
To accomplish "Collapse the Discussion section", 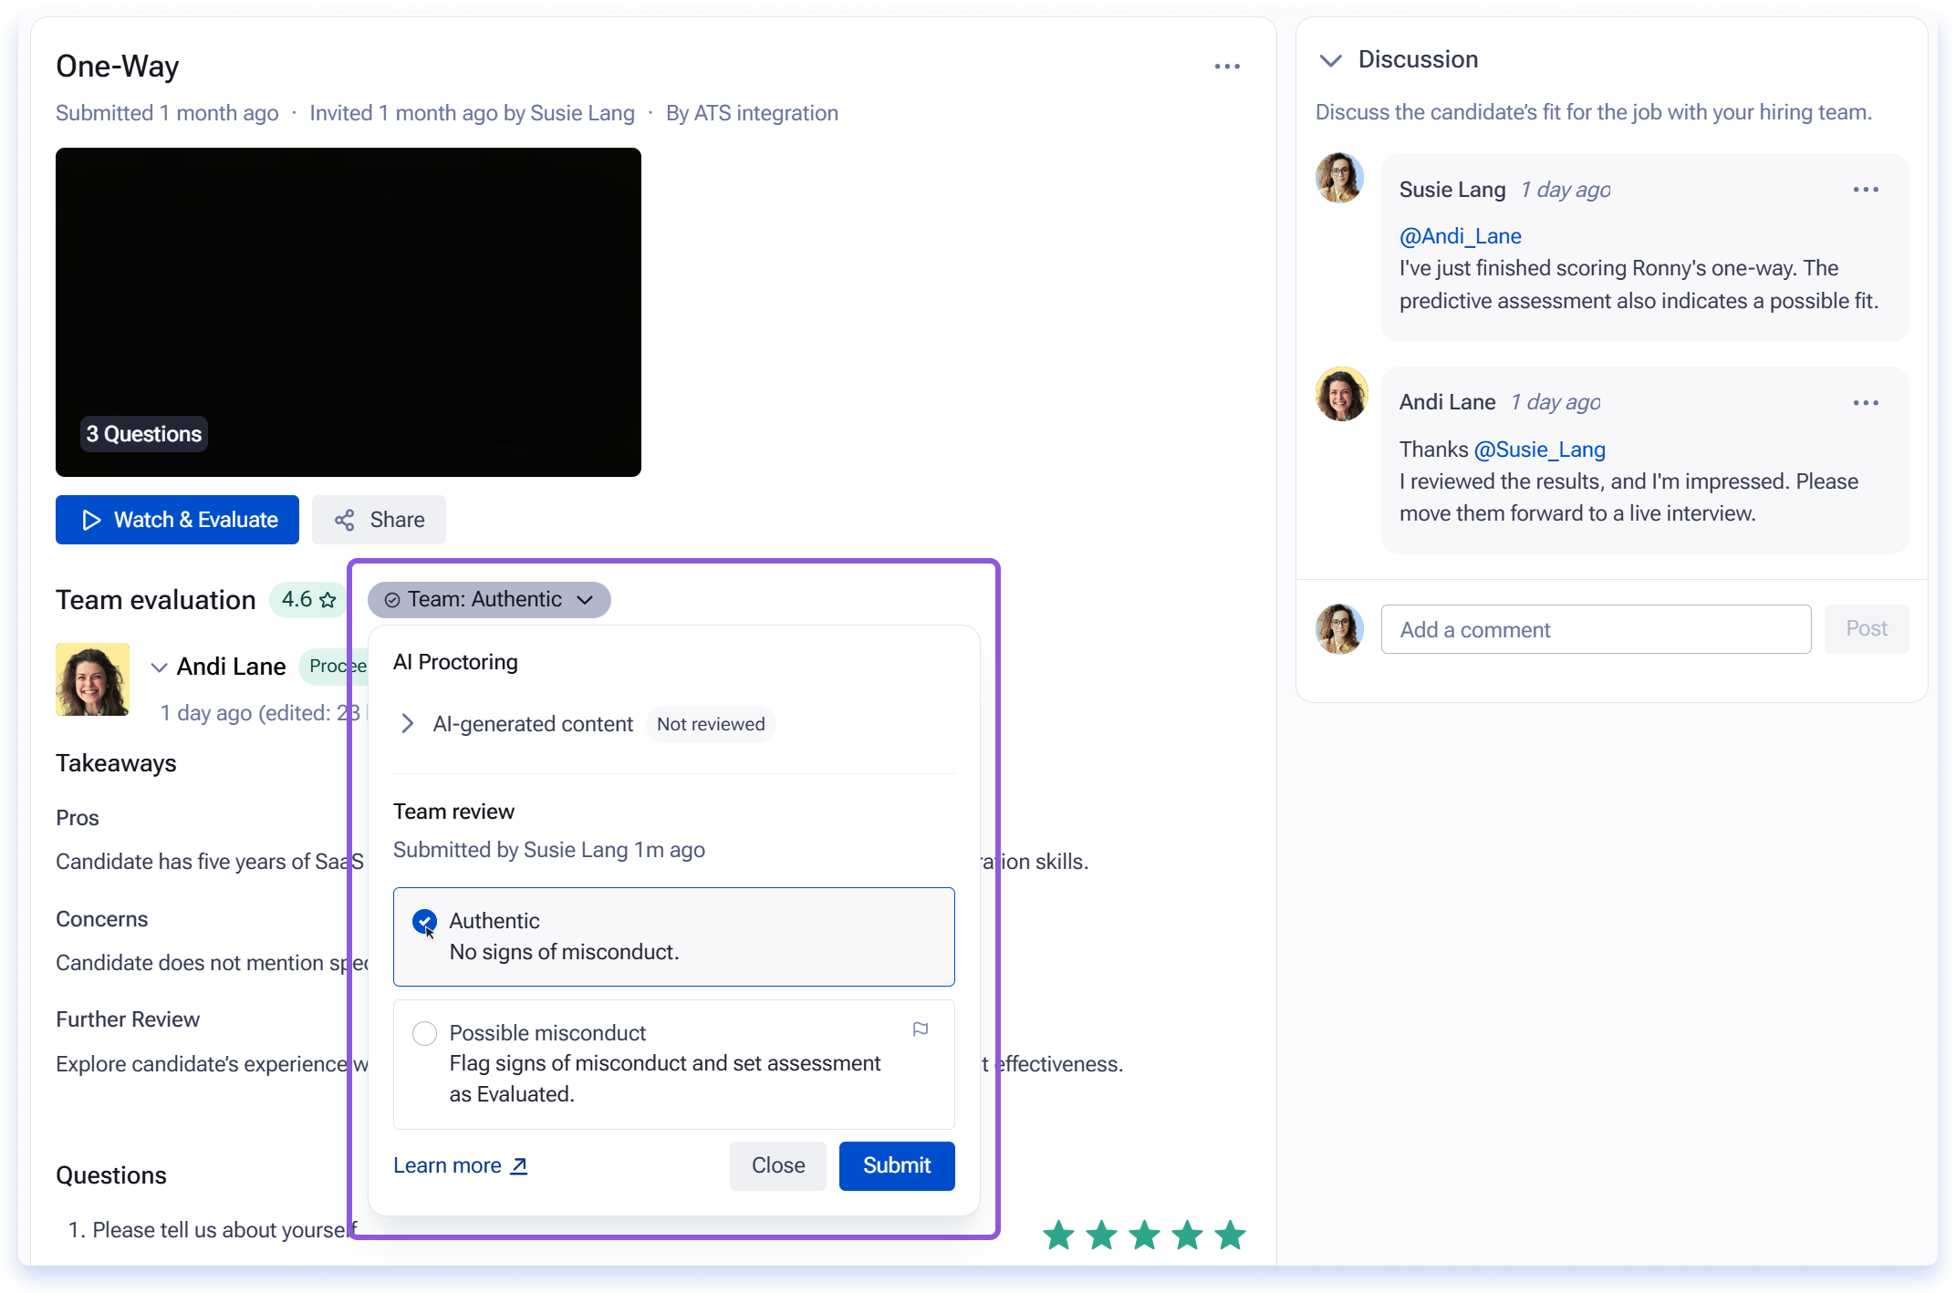I will (x=1331, y=60).
